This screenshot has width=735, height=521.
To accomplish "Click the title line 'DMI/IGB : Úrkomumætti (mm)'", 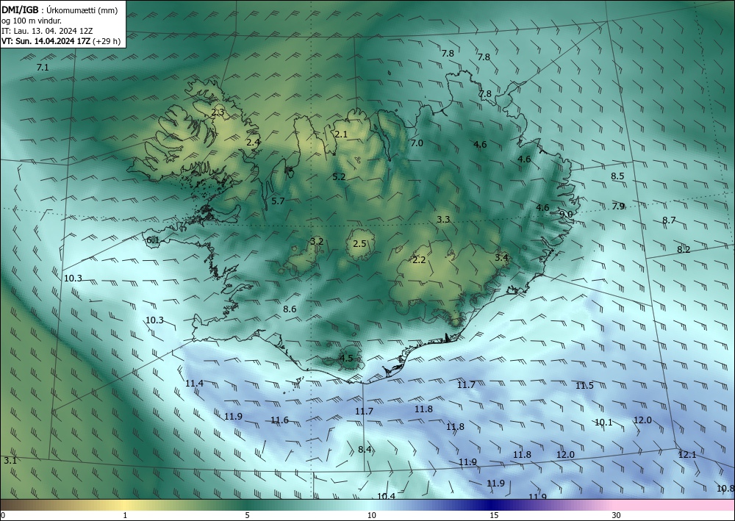I will pyautogui.click(x=60, y=10).
